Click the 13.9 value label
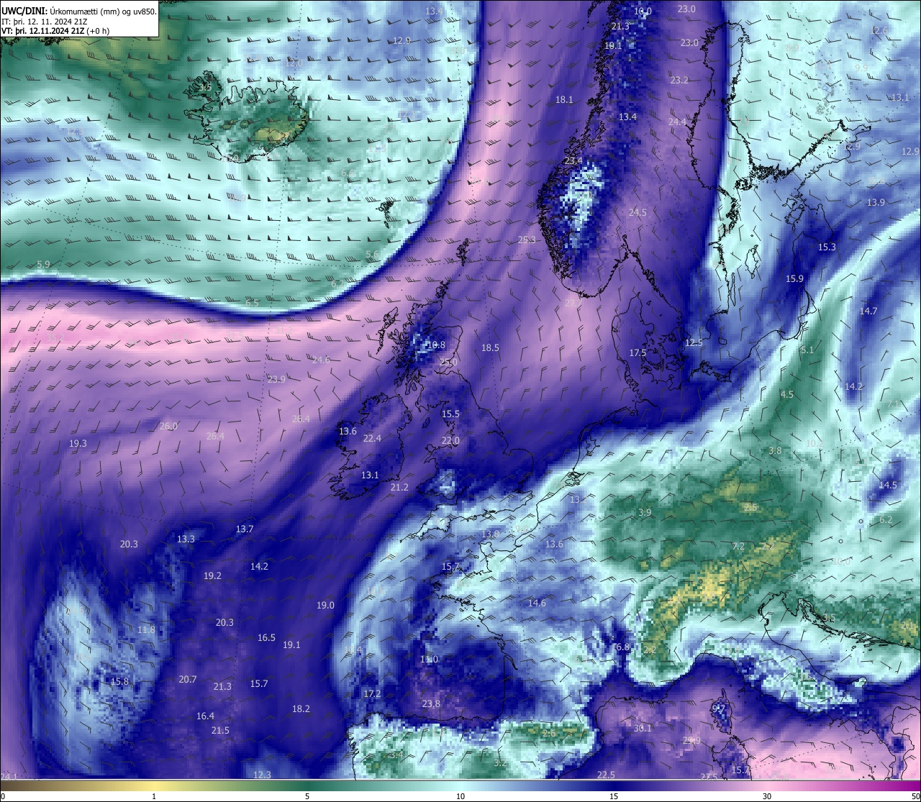Screen dimensions: 921x802 876,202
